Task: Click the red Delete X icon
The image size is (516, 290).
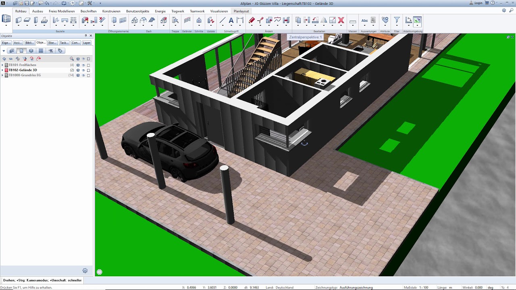Action: pos(341,20)
